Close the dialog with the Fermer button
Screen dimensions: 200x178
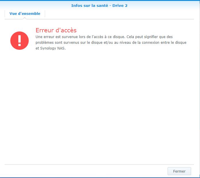[179, 171]
